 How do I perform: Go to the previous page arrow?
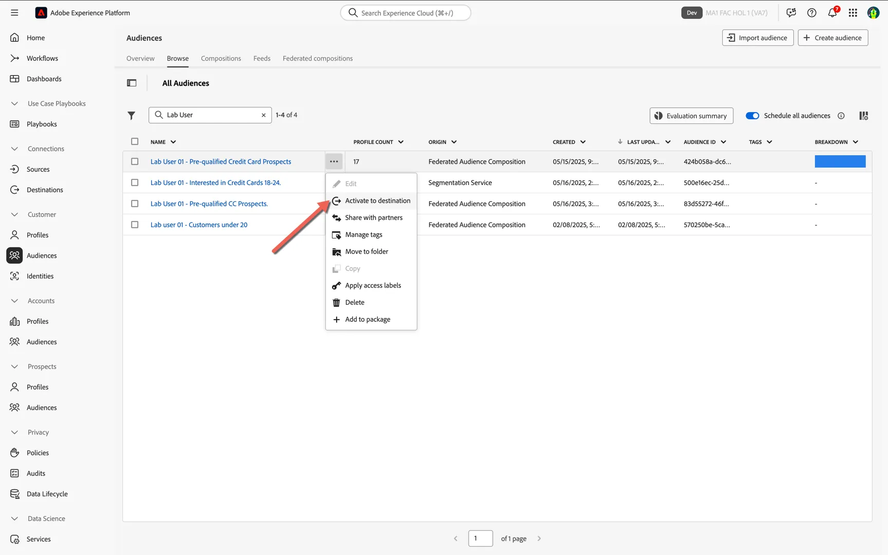click(456, 539)
